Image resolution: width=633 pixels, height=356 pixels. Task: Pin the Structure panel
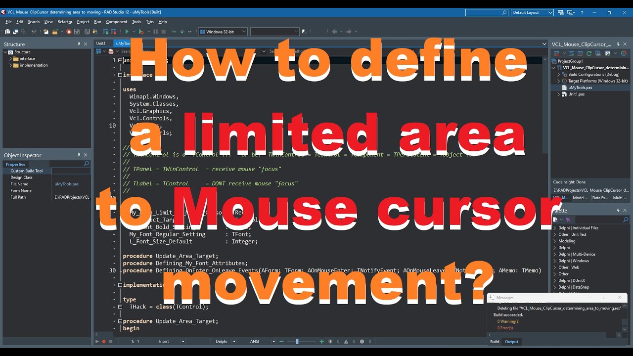point(79,44)
